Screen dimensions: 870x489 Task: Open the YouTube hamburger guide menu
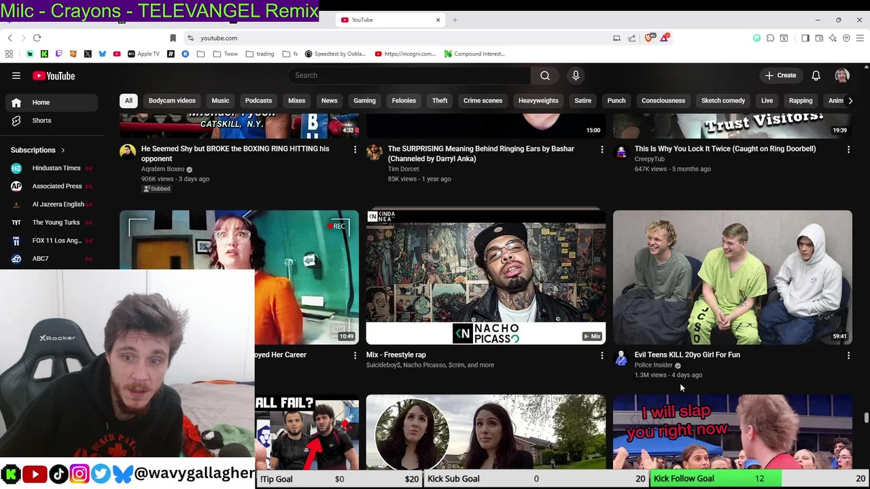[x=16, y=75]
